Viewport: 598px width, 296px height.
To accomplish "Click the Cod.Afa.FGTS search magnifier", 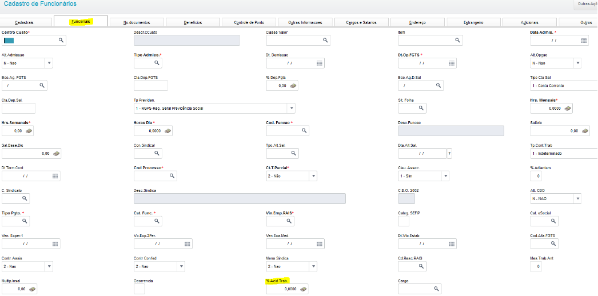I will (553, 243).
